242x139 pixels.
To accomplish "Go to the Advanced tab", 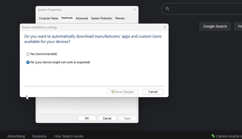I will pyautogui.click(x=82, y=18).
